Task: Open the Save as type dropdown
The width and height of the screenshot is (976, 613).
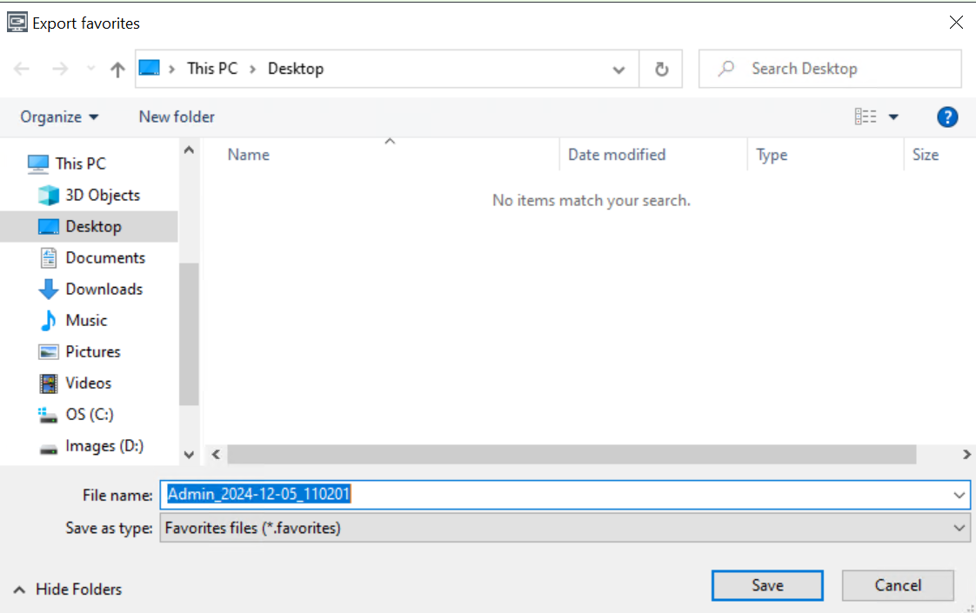Action: click(959, 528)
